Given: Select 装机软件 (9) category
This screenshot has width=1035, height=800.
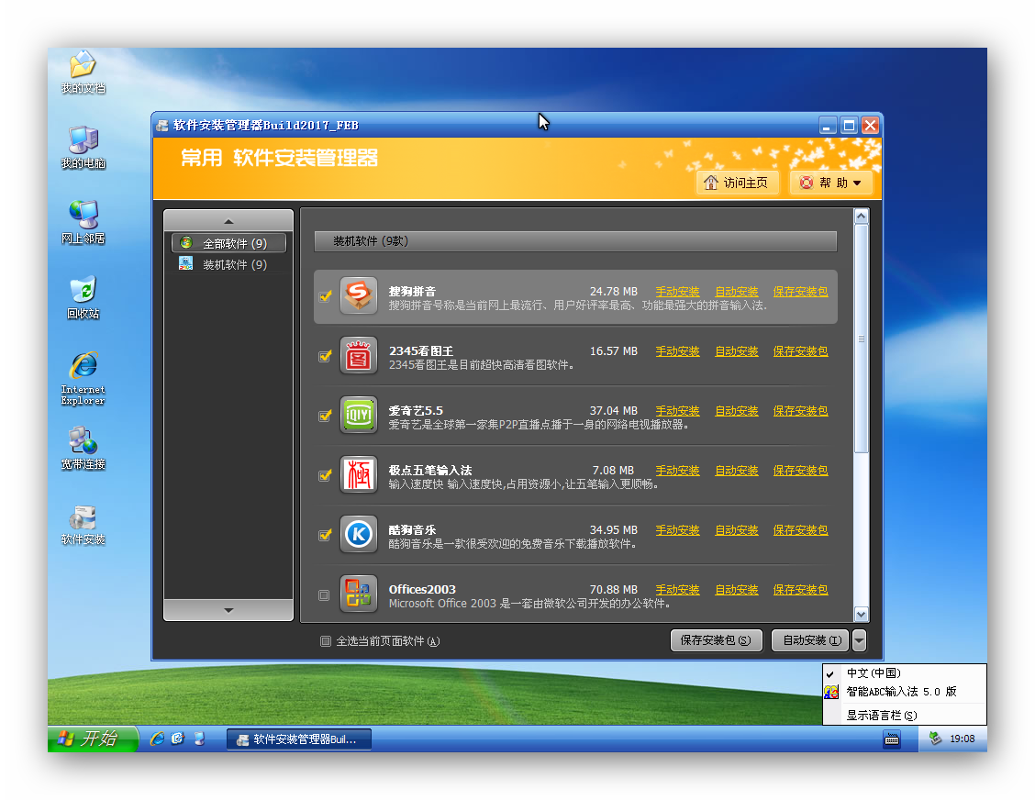Looking at the screenshot, I should coord(228,265).
